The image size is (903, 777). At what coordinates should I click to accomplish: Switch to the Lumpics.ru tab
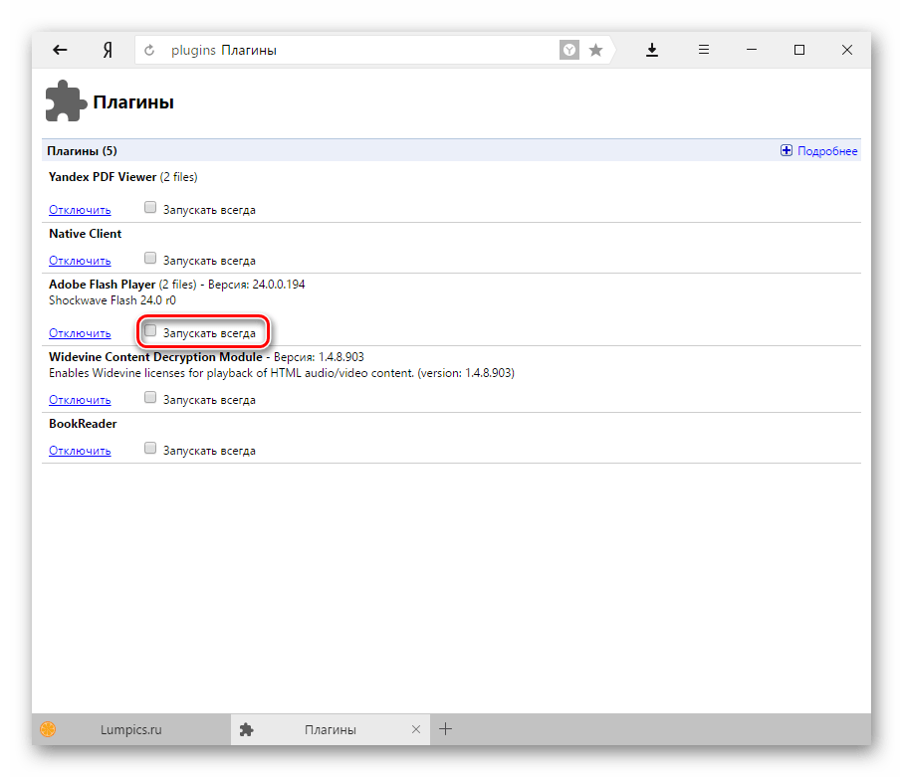point(127,729)
